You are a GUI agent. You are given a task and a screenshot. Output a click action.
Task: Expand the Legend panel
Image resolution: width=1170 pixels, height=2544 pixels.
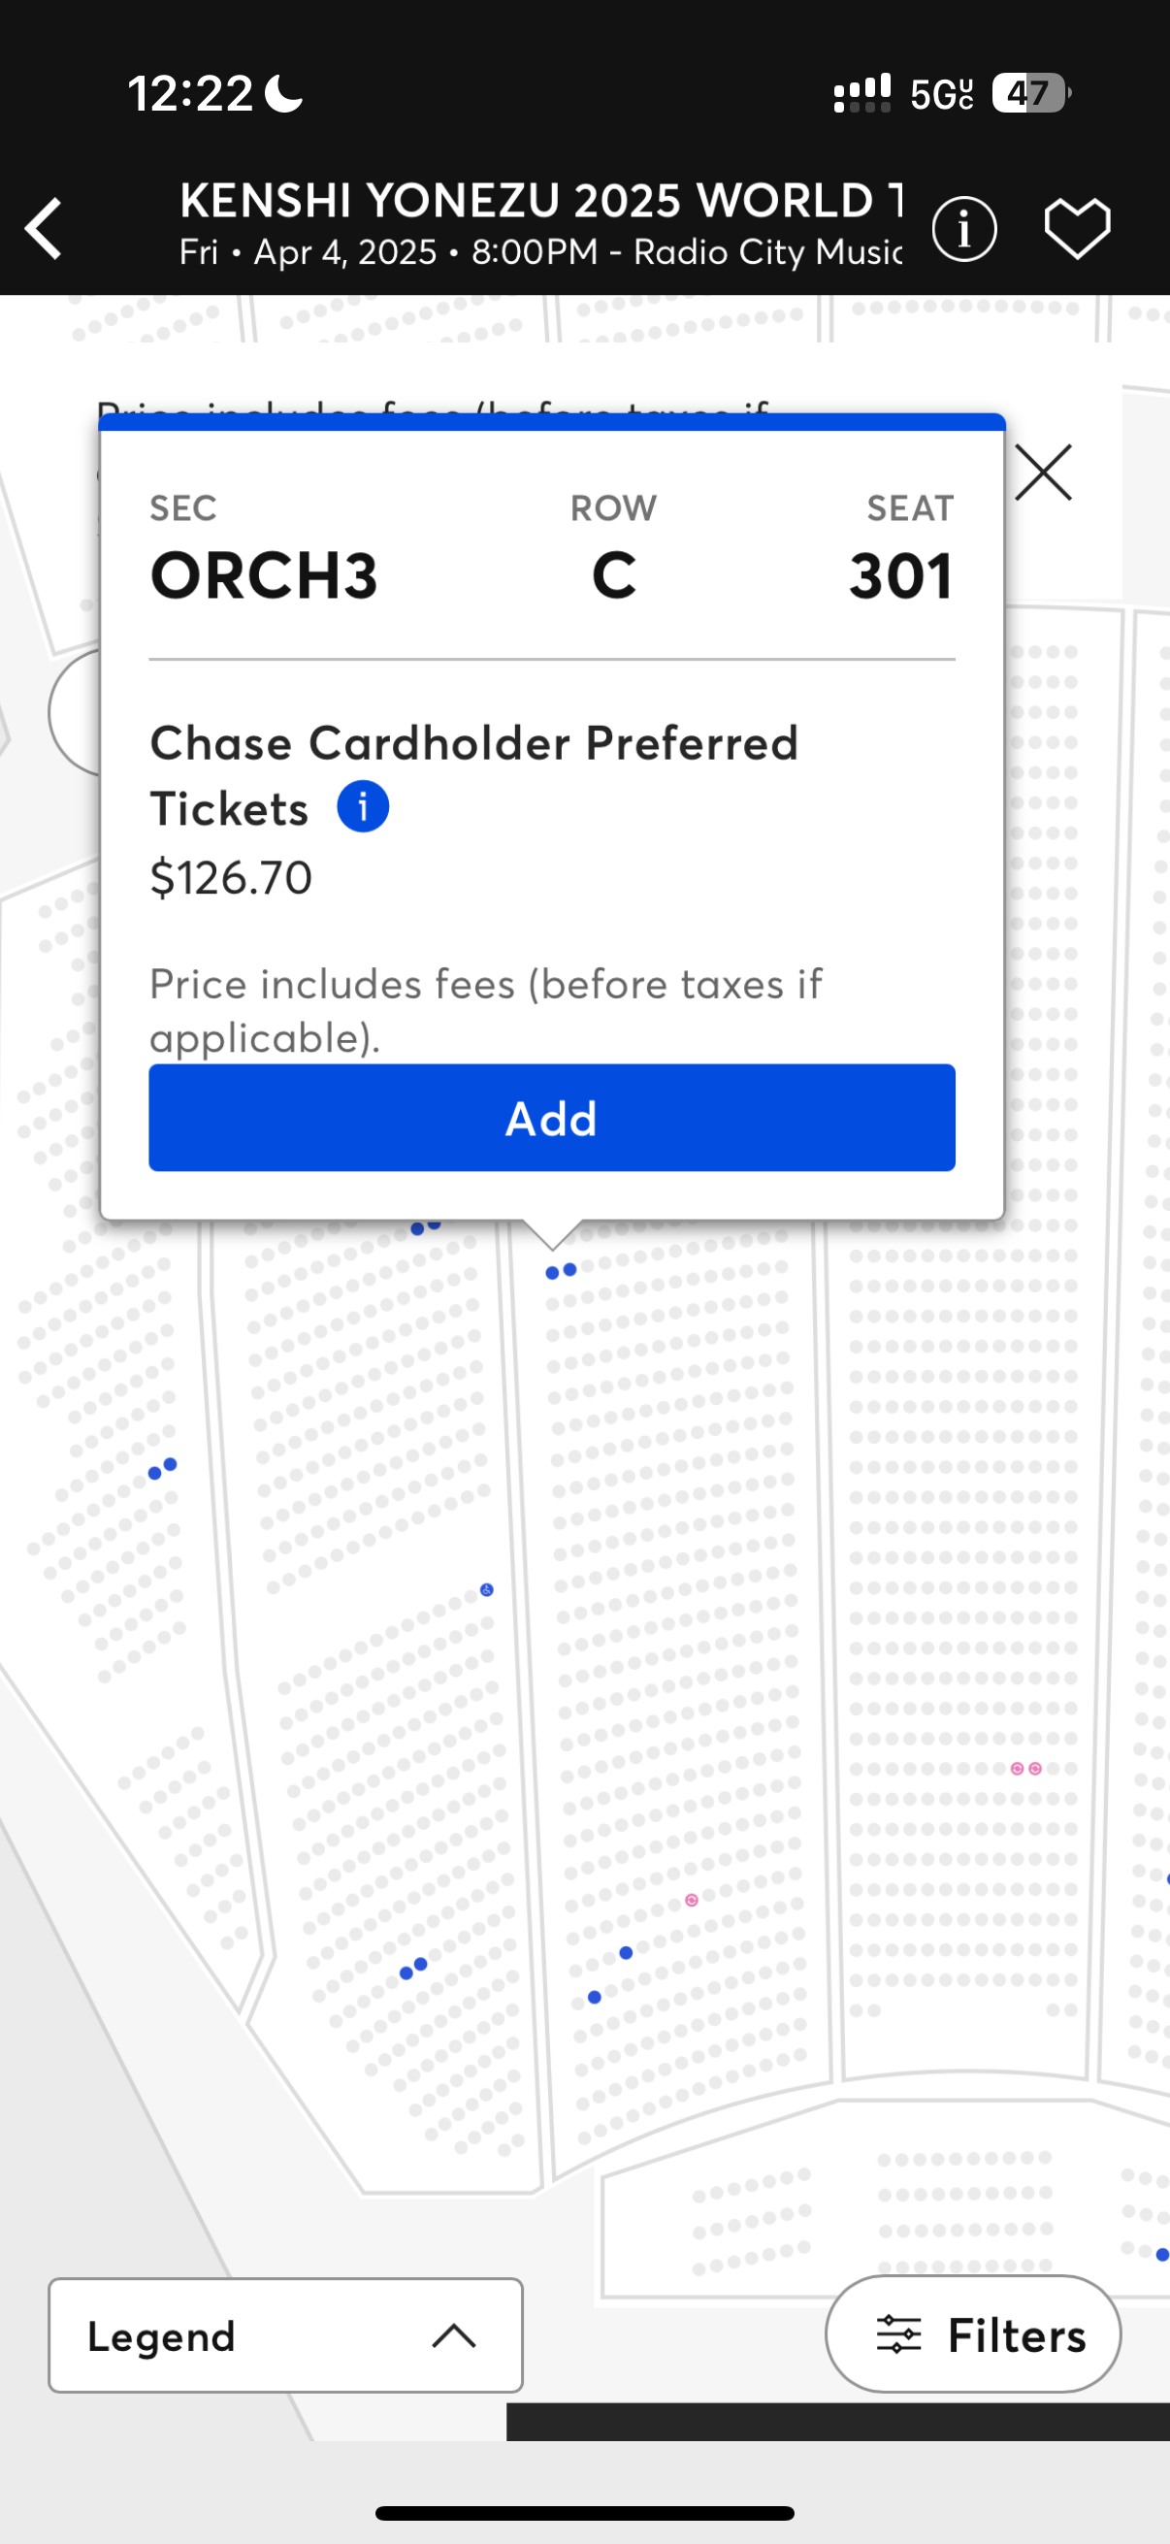coord(285,2335)
